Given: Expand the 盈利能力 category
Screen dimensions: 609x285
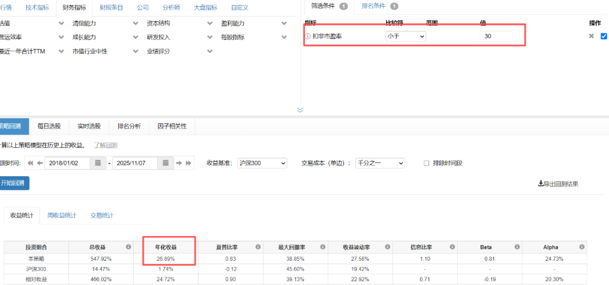Looking at the screenshot, I should [284, 24].
